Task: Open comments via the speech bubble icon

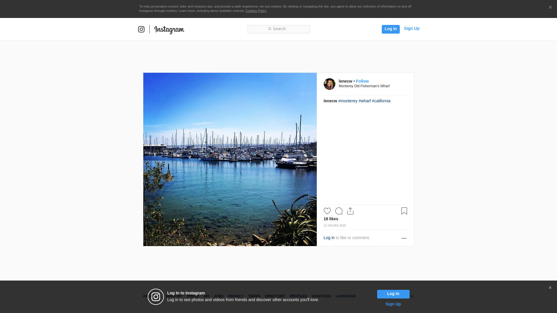Action: pyautogui.click(x=339, y=211)
